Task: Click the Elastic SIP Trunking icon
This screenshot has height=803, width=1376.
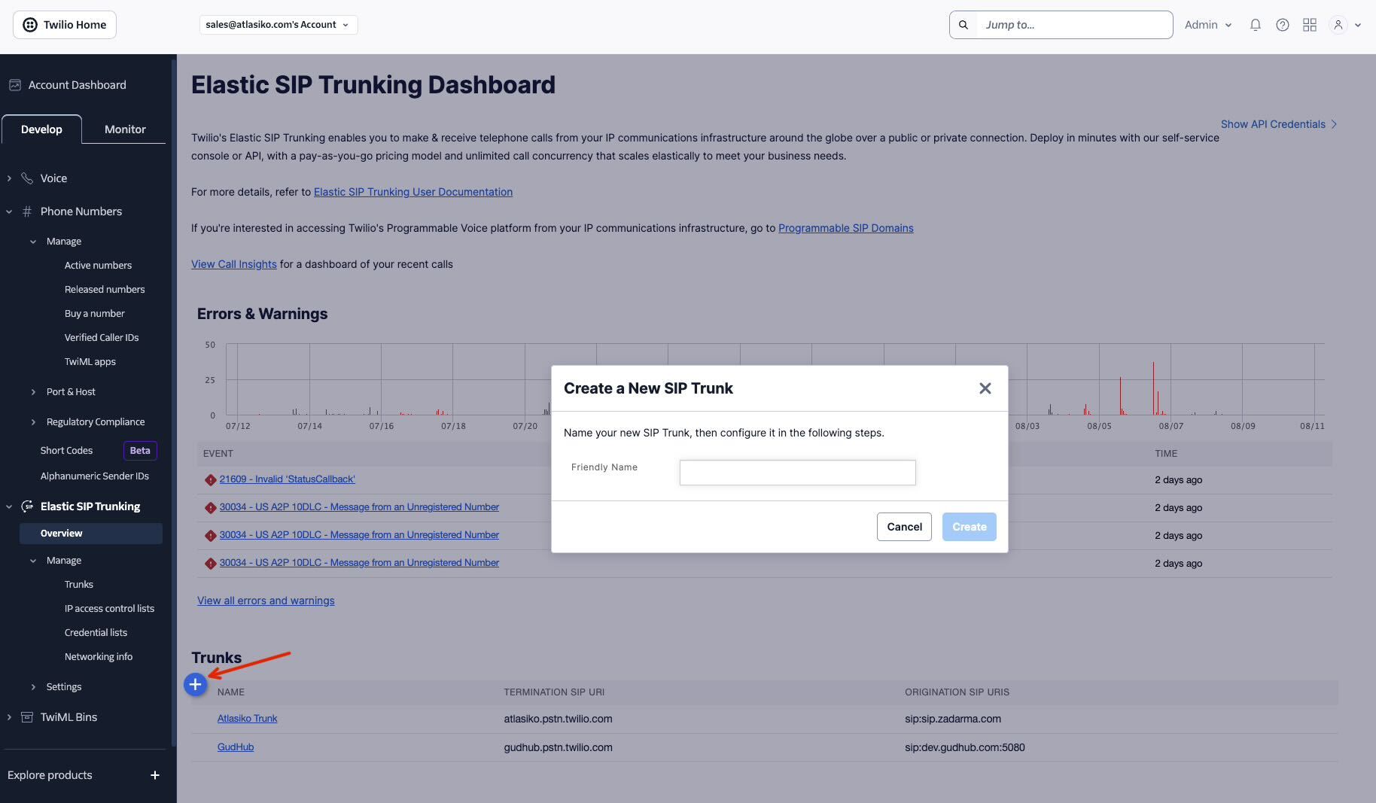Action: [x=27, y=506]
